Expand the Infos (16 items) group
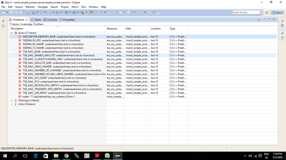Image resolution: width=286 pixels, height=160 pixels. pyautogui.click(x=12, y=104)
